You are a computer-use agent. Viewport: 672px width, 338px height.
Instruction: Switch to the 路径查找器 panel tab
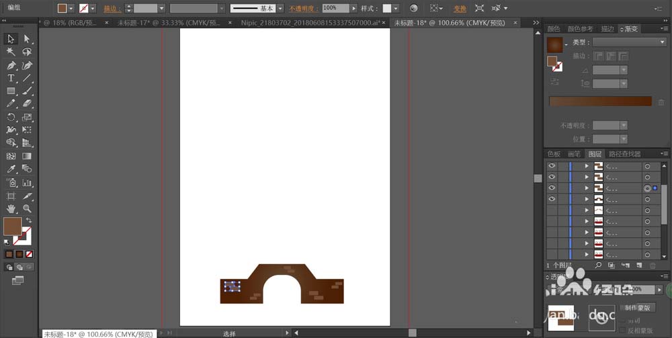624,155
